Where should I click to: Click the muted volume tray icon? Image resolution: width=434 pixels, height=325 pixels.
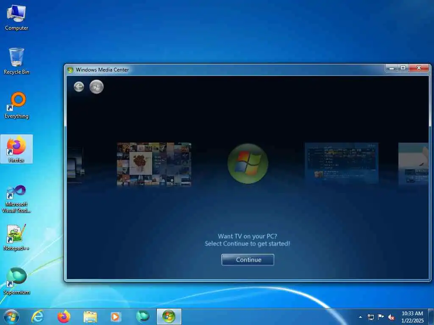click(x=391, y=317)
